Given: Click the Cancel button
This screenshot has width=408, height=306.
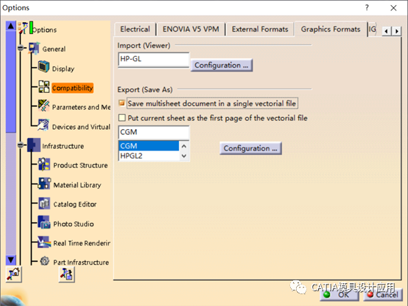Looking at the screenshot, I should pos(383,294).
